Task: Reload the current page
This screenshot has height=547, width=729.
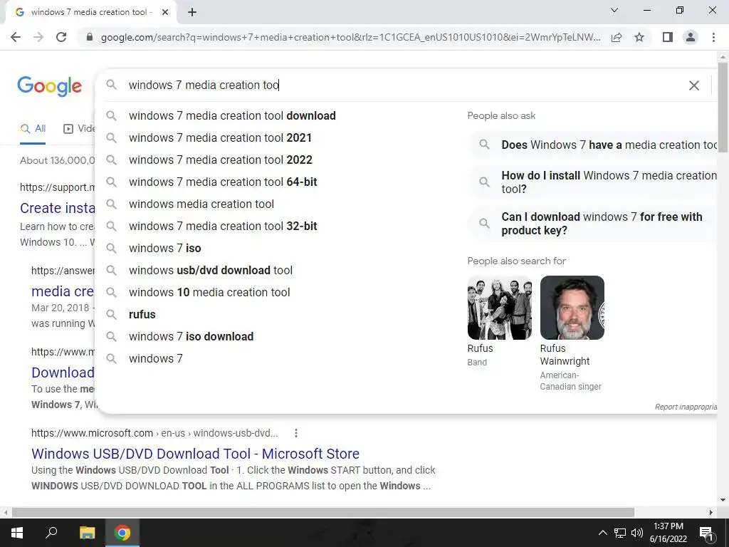Action: [x=61, y=37]
